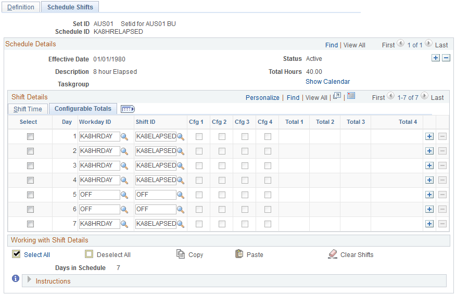Click the Paste shifts icon
The image size is (456, 295).
(x=239, y=254)
